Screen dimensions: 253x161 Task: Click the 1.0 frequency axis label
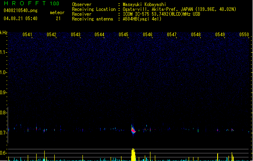(4, 72)
